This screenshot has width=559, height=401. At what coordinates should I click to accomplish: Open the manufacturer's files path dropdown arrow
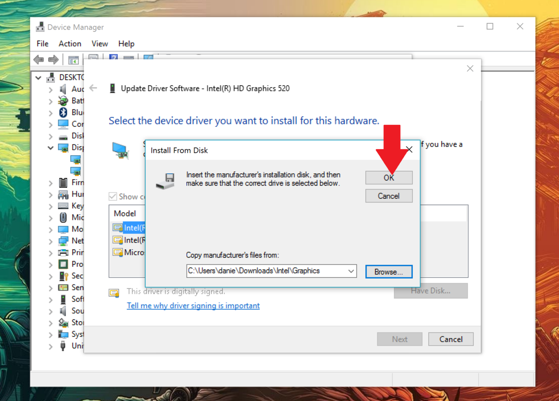351,271
